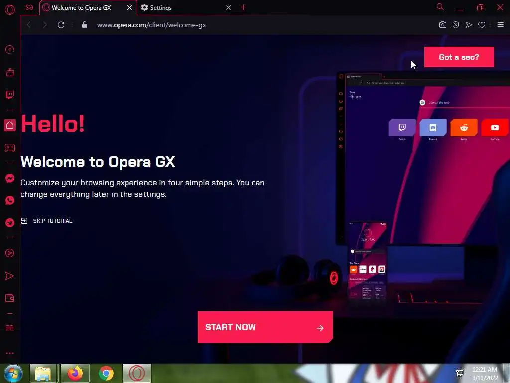Click the Twitch tile in the preview image
The image size is (510, 383).
(x=402, y=127)
